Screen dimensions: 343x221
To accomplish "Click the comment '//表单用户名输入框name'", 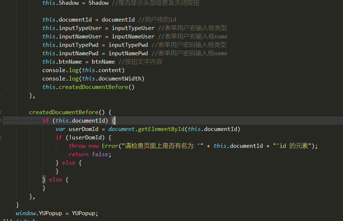I will (x=193, y=36).
